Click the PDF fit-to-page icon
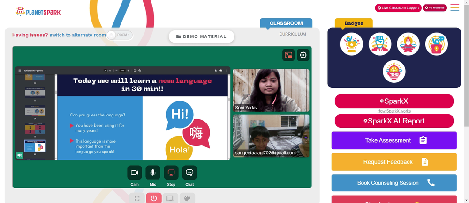Viewport: 469px width, 203px height. tap(135, 70)
